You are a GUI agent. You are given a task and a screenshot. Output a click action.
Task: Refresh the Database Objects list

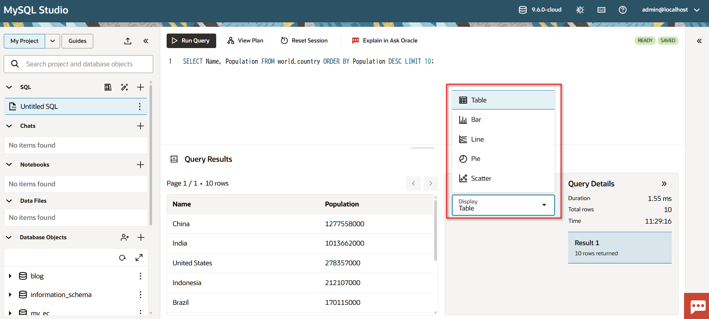tap(122, 258)
